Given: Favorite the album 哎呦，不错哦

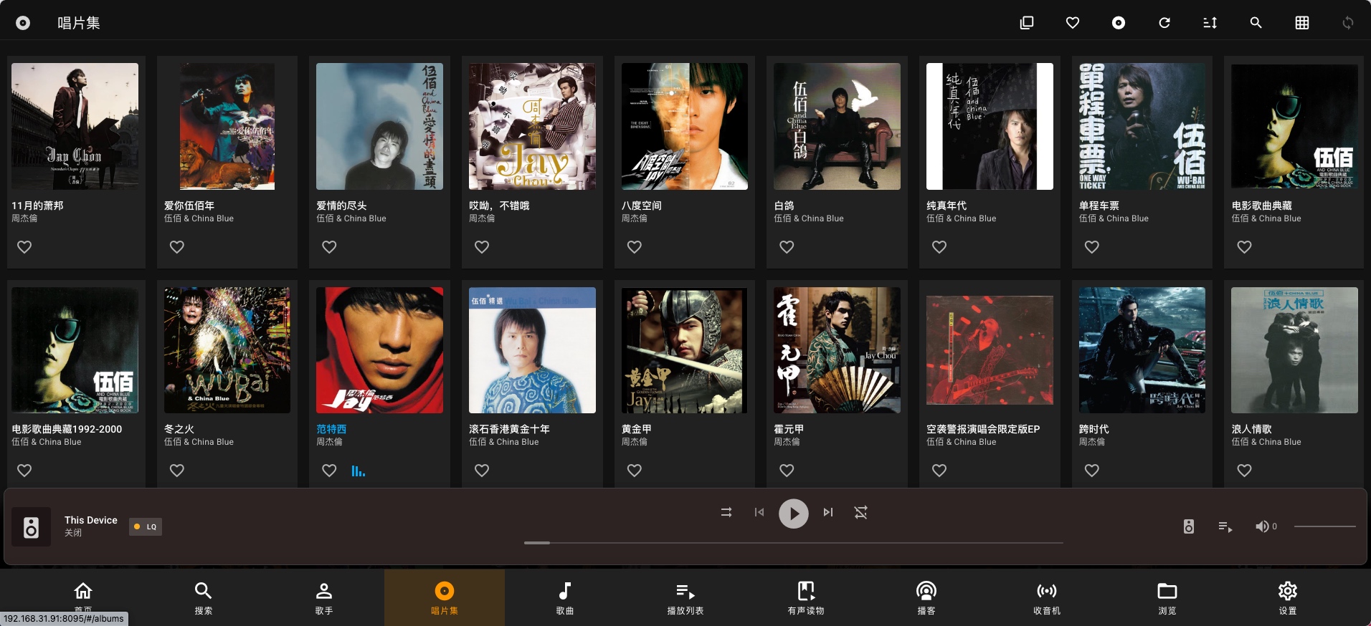Looking at the screenshot, I should click(482, 247).
